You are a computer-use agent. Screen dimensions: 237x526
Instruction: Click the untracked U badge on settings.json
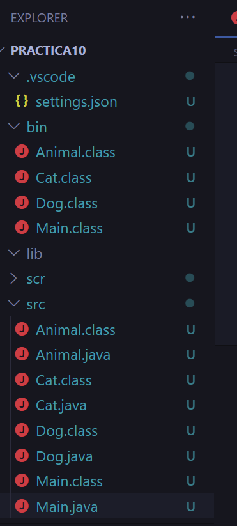(191, 102)
